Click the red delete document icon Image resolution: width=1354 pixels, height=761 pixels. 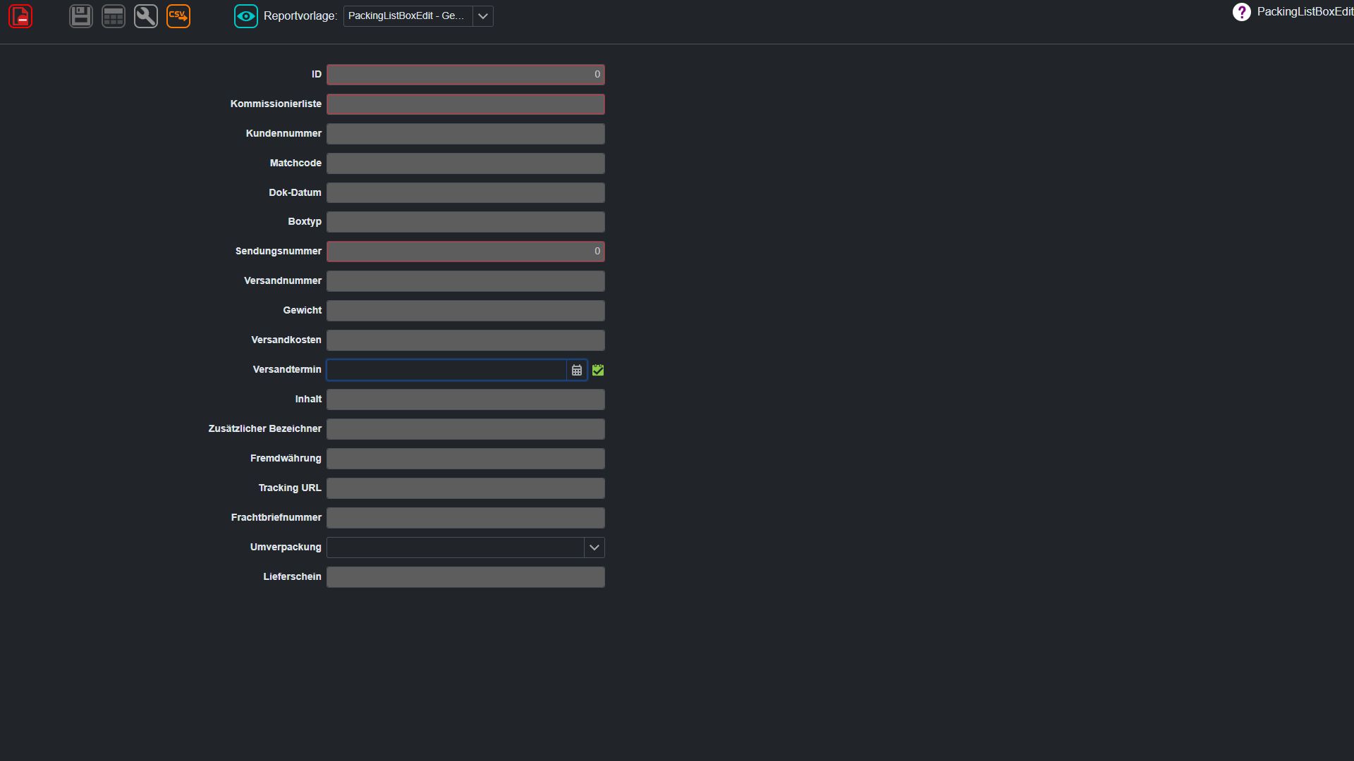pyautogui.click(x=20, y=16)
